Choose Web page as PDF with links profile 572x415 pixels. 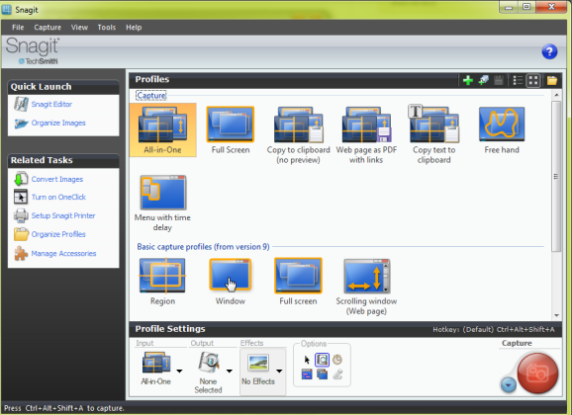pos(366,134)
